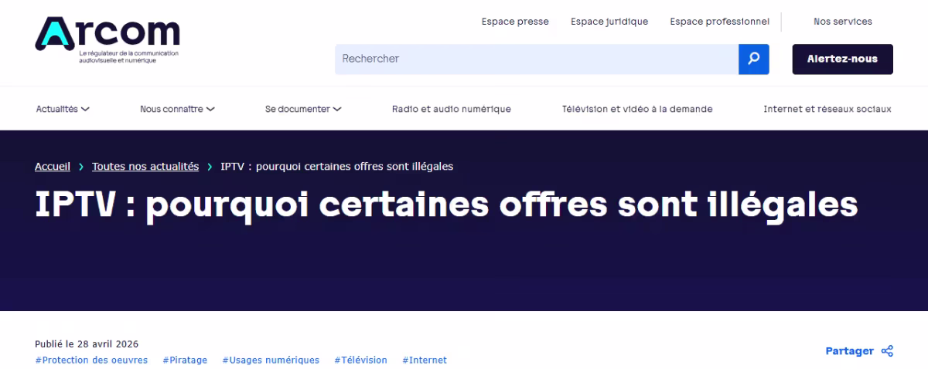The image size is (928, 369).
Task: Click the Partager share button
Action: [859, 351]
